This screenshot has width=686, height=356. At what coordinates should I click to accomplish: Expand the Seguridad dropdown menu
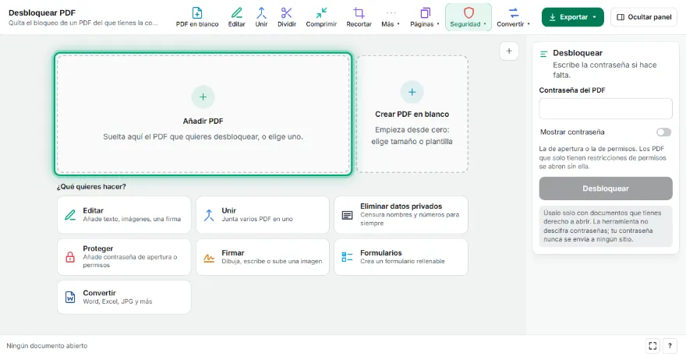(469, 17)
